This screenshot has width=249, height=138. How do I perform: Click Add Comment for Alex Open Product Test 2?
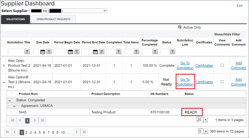point(238,65)
